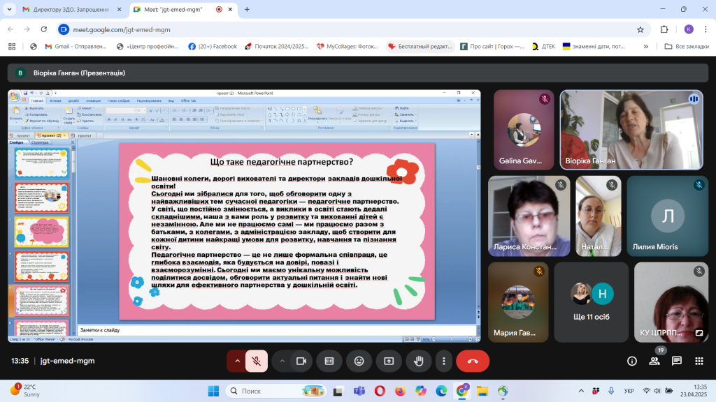Expand video settings arrow beside camera

282,361
